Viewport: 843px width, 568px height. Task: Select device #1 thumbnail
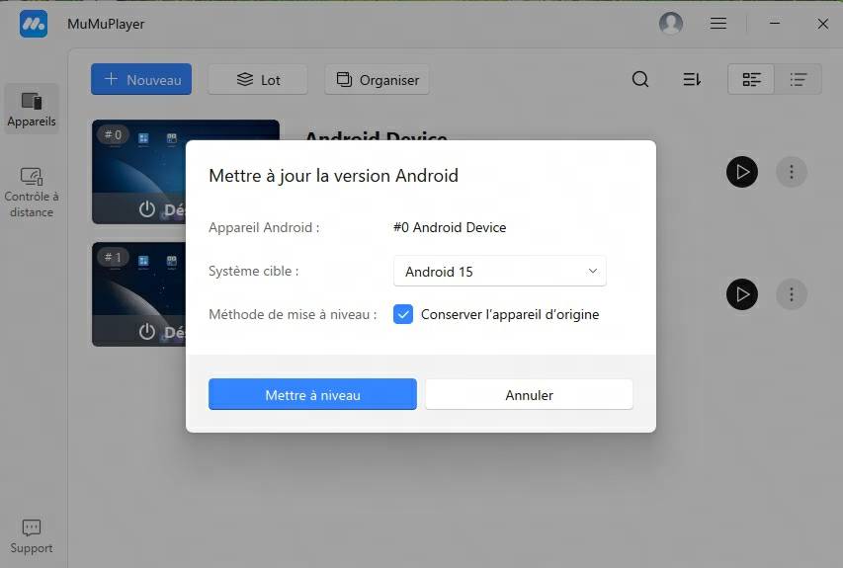tap(138, 294)
